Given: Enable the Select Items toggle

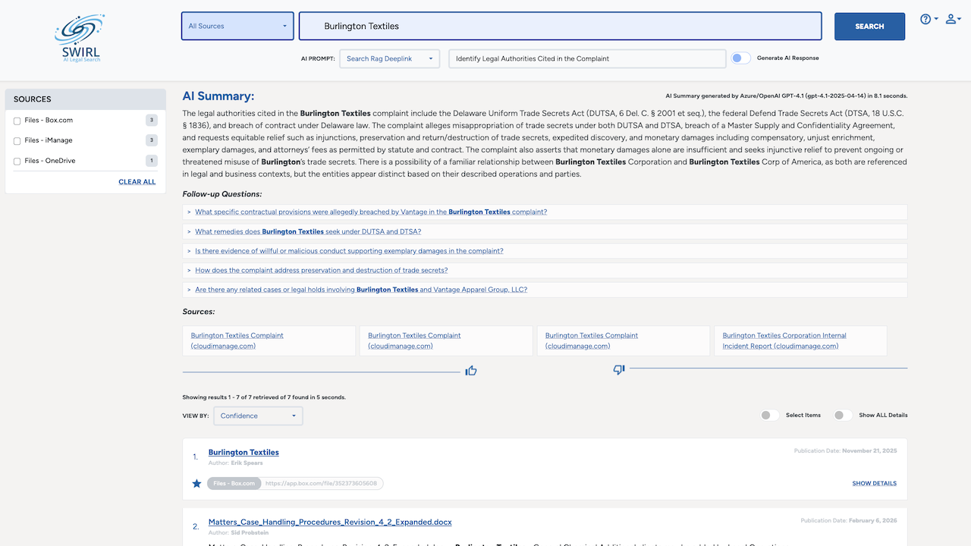Looking at the screenshot, I should pos(769,415).
